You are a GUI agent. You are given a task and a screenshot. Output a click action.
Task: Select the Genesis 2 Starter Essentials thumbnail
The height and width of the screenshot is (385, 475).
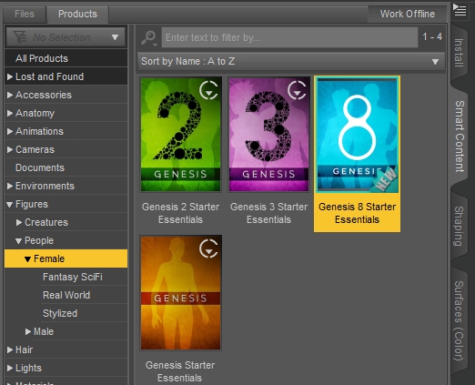tap(180, 135)
